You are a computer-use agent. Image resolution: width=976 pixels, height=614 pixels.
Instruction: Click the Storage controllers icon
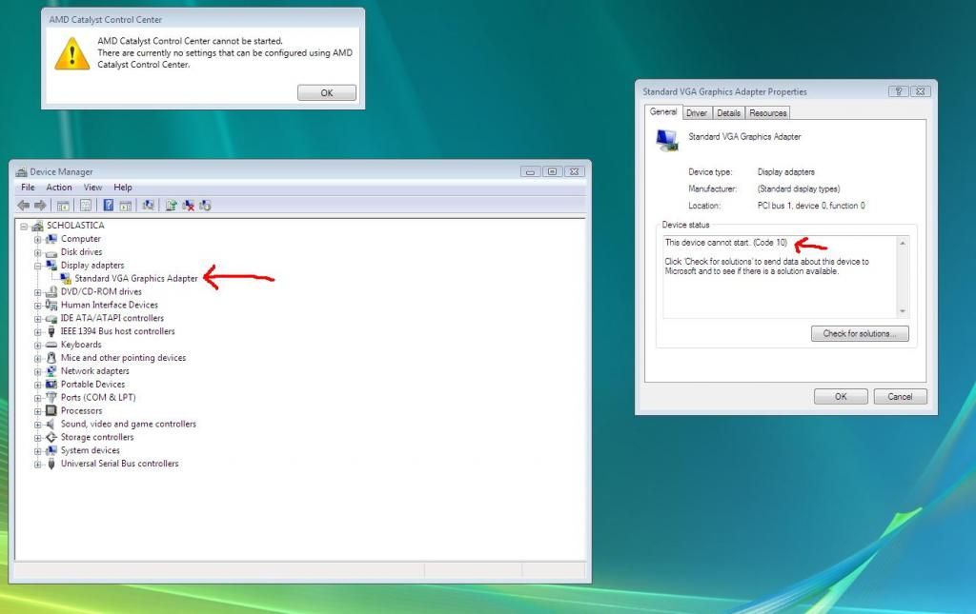point(51,437)
